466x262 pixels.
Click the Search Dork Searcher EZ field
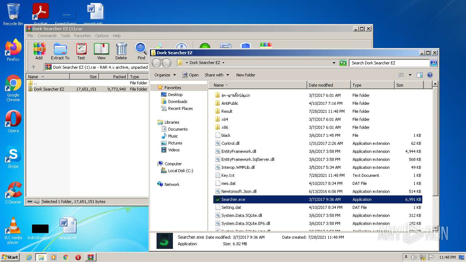[389, 63]
